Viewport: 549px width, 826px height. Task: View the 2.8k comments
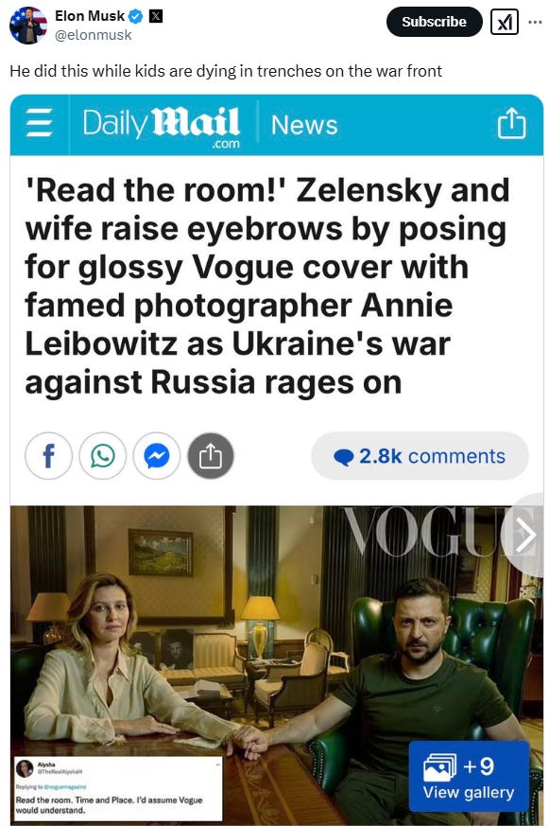coord(420,456)
